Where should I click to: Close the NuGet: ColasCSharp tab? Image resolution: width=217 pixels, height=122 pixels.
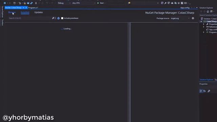pos(26,7)
